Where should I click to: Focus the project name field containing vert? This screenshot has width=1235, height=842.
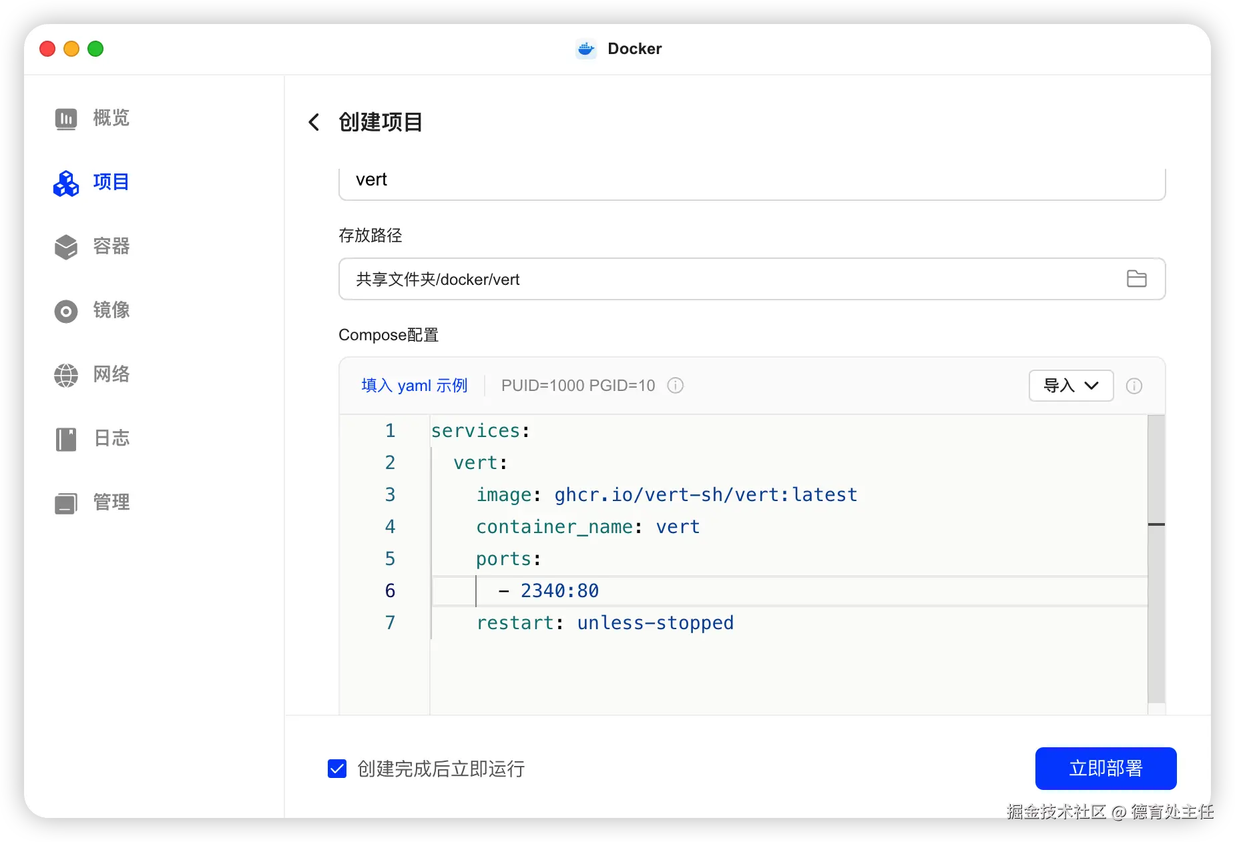752,180
